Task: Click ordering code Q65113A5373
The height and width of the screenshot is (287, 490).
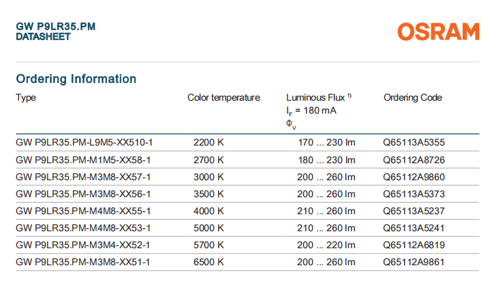Action: [x=414, y=194]
